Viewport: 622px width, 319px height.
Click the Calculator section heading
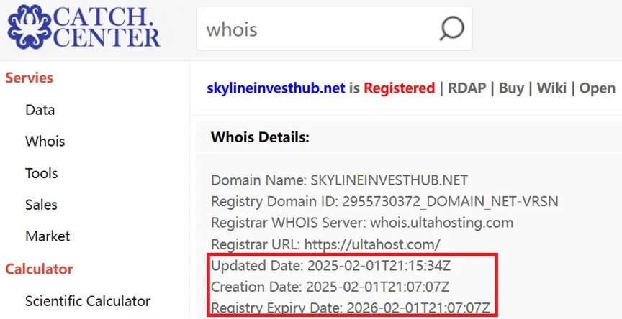tap(39, 269)
